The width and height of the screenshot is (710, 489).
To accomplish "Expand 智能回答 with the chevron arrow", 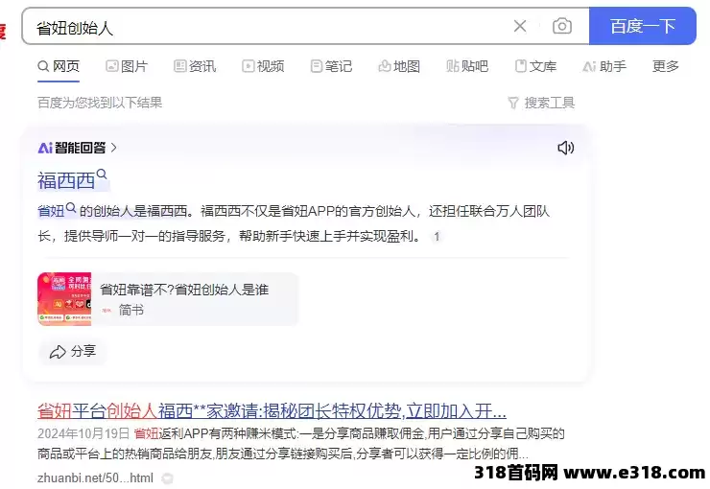I will click(113, 148).
